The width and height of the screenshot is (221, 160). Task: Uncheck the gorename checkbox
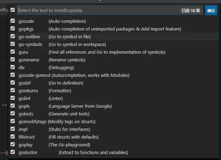point(13,60)
